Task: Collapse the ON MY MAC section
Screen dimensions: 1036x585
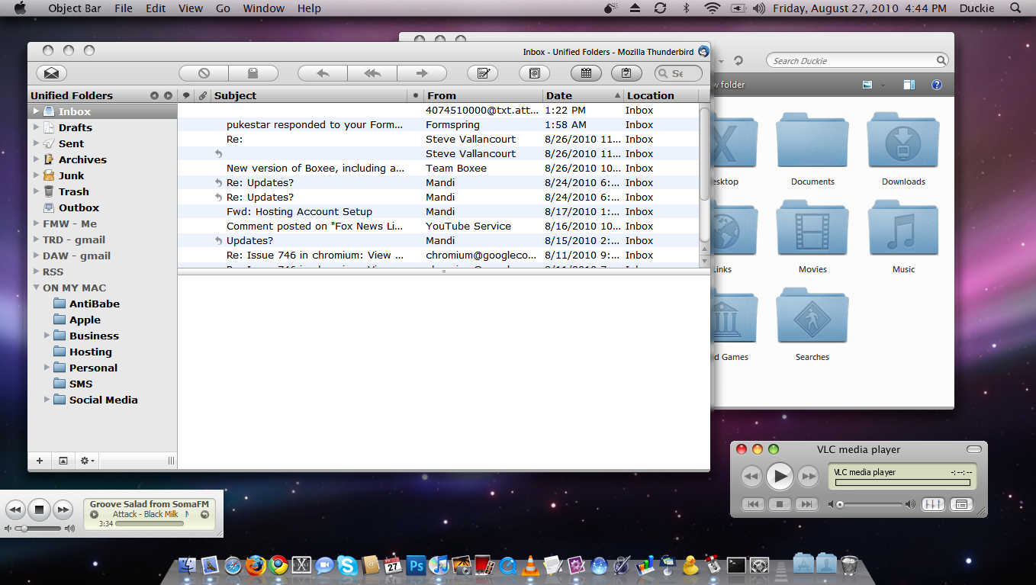Action: click(x=36, y=288)
